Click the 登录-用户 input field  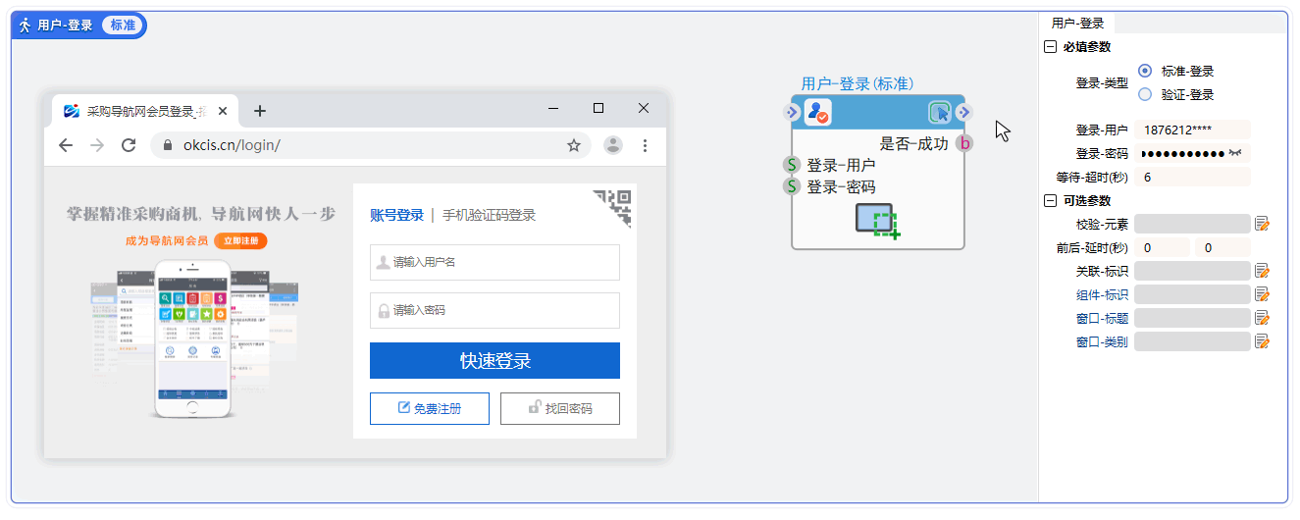click(1192, 130)
